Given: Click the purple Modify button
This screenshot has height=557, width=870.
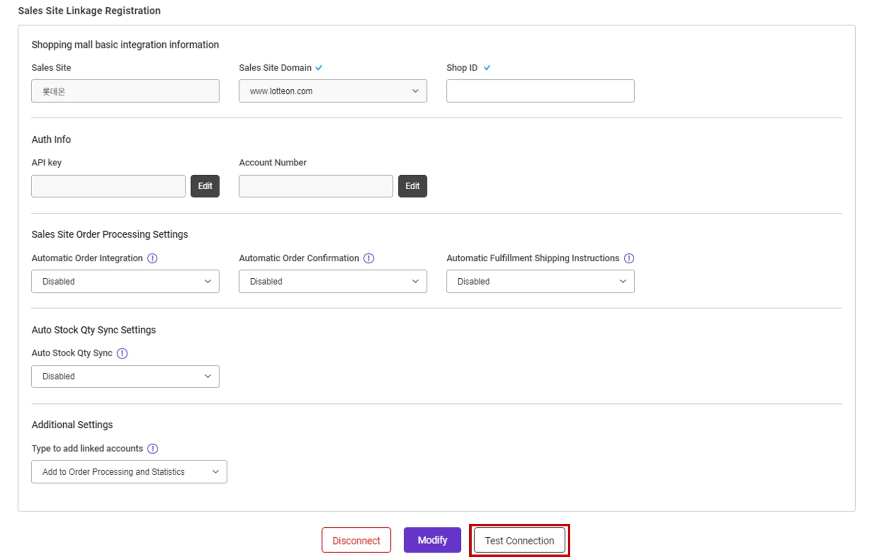Looking at the screenshot, I should [x=432, y=540].
